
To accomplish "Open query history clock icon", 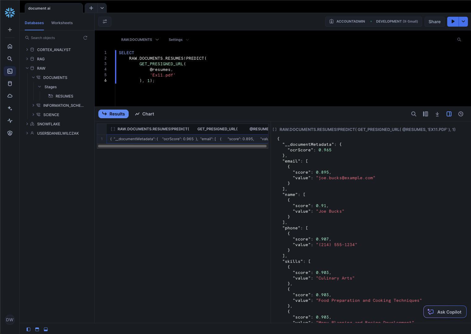I will coord(461,114).
